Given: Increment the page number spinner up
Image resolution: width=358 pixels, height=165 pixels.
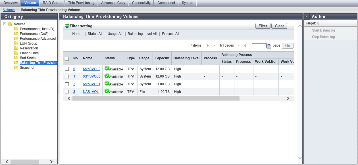Looking at the screenshot, I should [x=269, y=44].
